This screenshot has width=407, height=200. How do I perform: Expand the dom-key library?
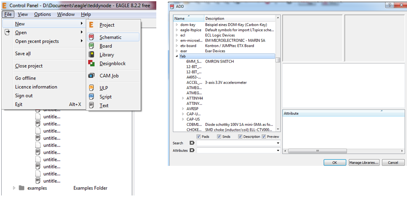(x=177, y=25)
